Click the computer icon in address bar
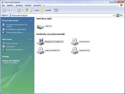125x94 pixels. (x=10, y=15)
